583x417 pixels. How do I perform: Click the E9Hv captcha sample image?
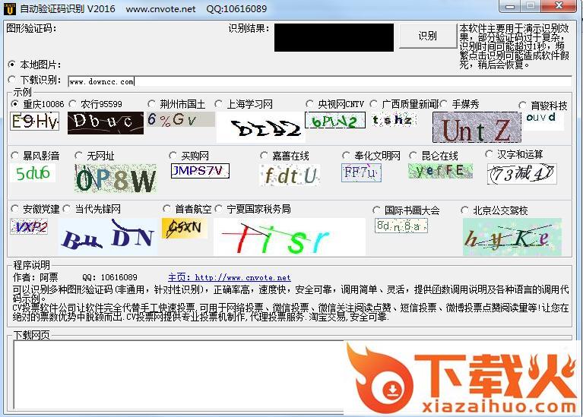(34, 122)
